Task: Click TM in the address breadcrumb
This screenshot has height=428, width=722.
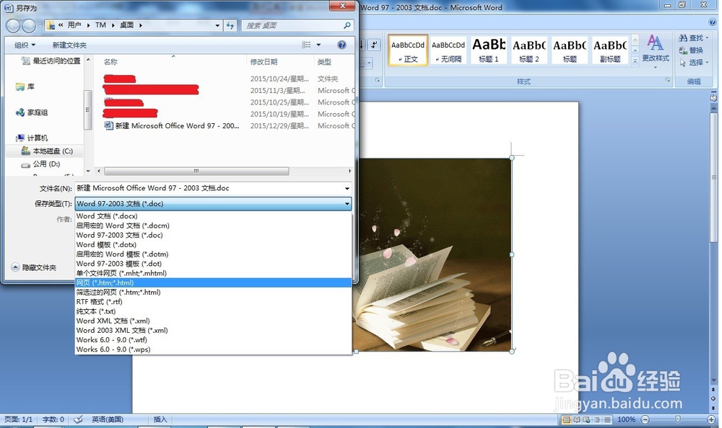Action: pyautogui.click(x=100, y=25)
